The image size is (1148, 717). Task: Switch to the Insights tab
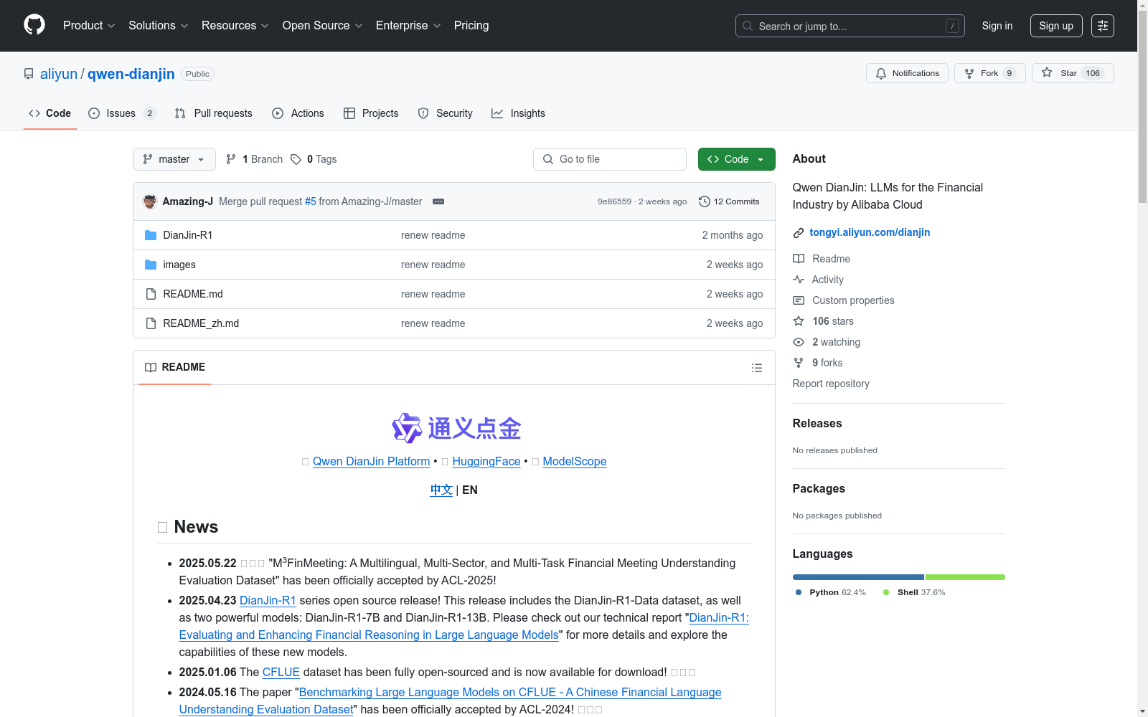(518, 113)
